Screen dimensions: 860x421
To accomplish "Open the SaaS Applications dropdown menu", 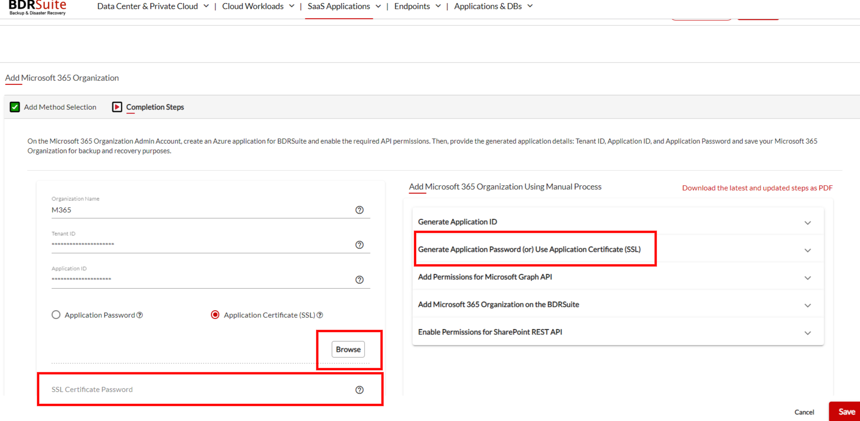I will click(344, 6).
